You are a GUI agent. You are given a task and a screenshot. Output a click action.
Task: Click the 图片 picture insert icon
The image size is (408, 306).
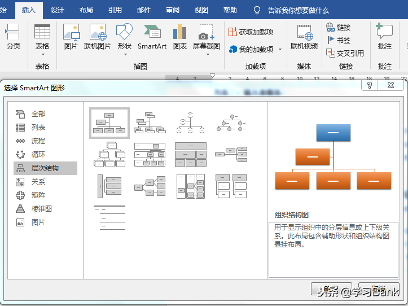(x=71, y=37)
